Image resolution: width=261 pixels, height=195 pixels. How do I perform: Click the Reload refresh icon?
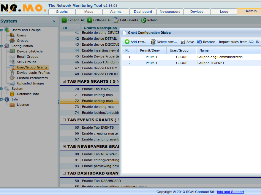pos(144,20)
